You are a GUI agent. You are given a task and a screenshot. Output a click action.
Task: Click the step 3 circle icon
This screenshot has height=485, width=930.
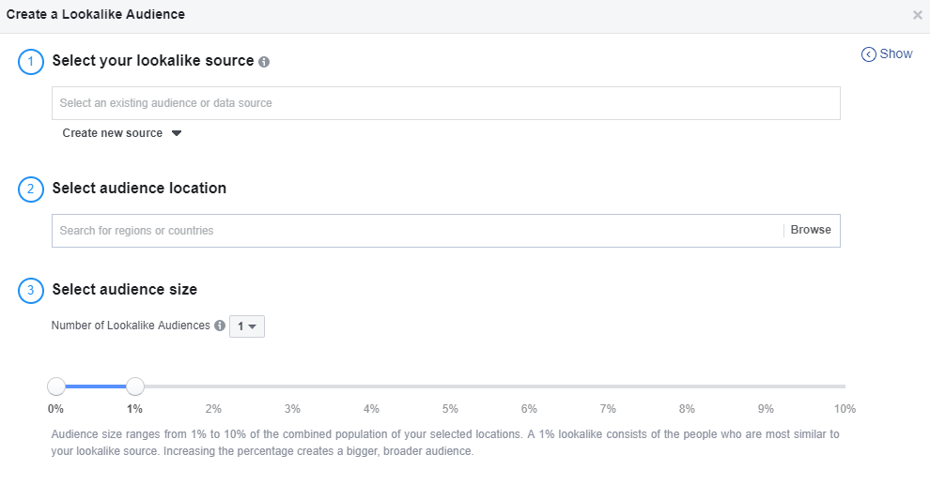(x=31, y=291)
